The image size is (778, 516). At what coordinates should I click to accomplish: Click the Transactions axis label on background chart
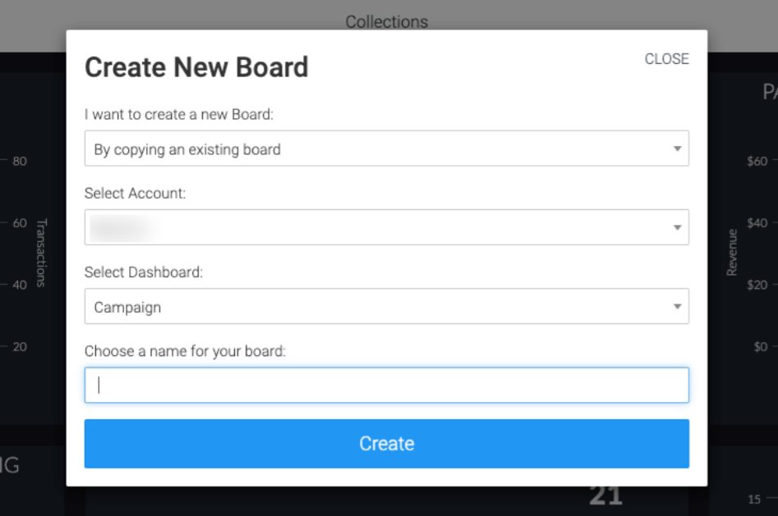click(42, 253)
